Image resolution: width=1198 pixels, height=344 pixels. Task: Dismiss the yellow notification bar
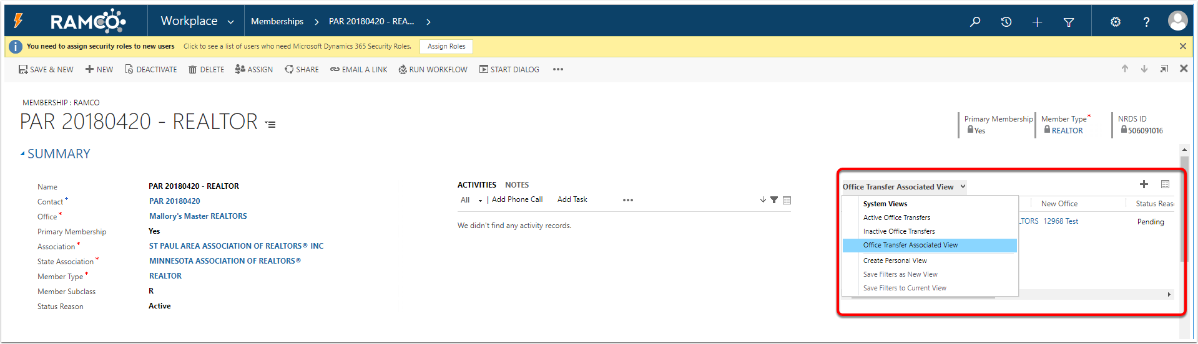point(1182,46)
